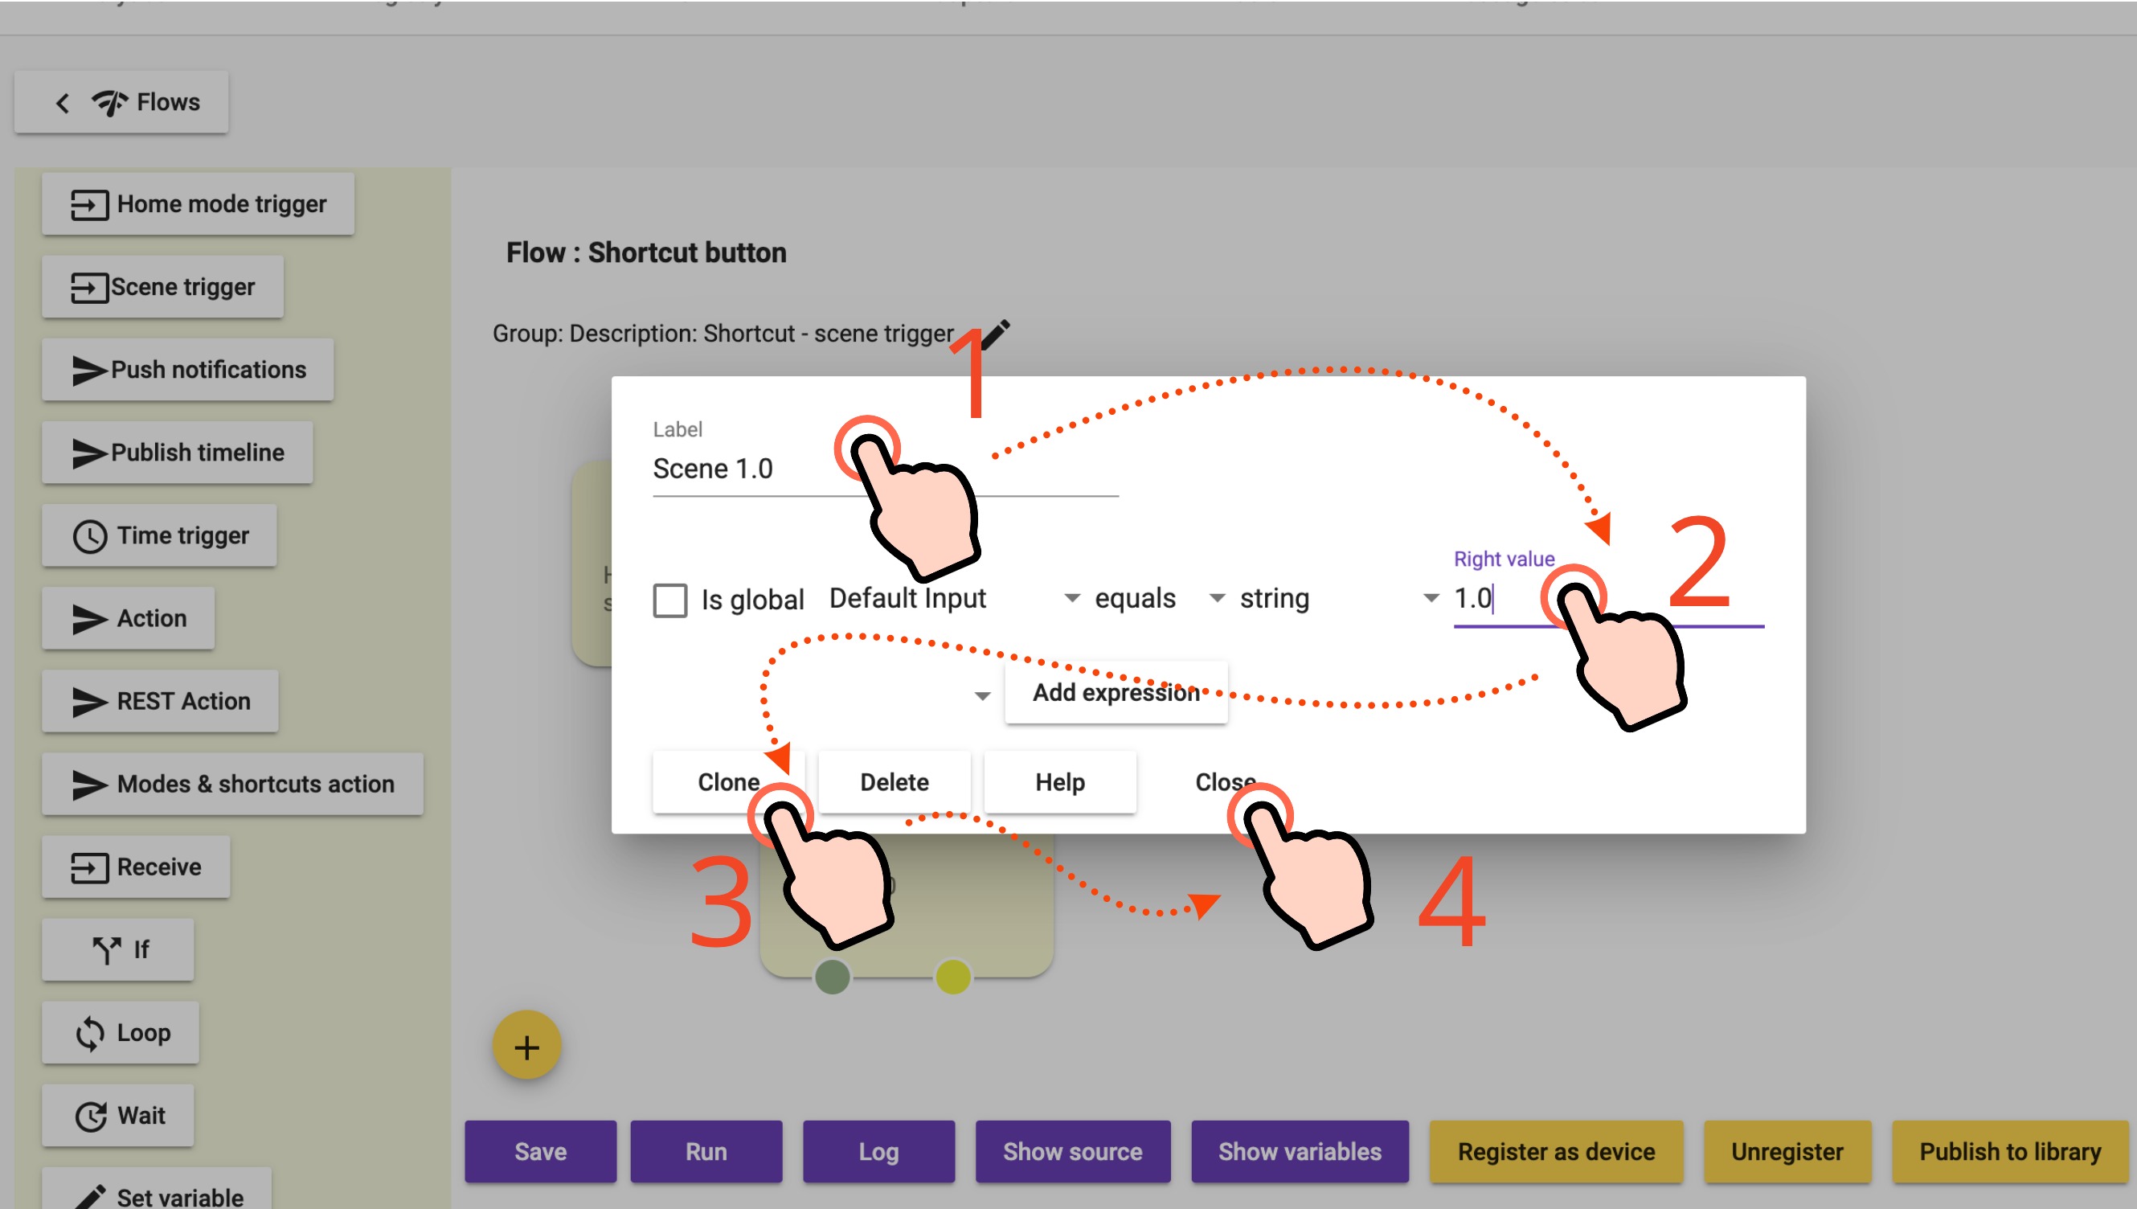Viewport: 2137px width, 1209px height.
Task: Open Help for this node
Action: (x=1061, y=783)
